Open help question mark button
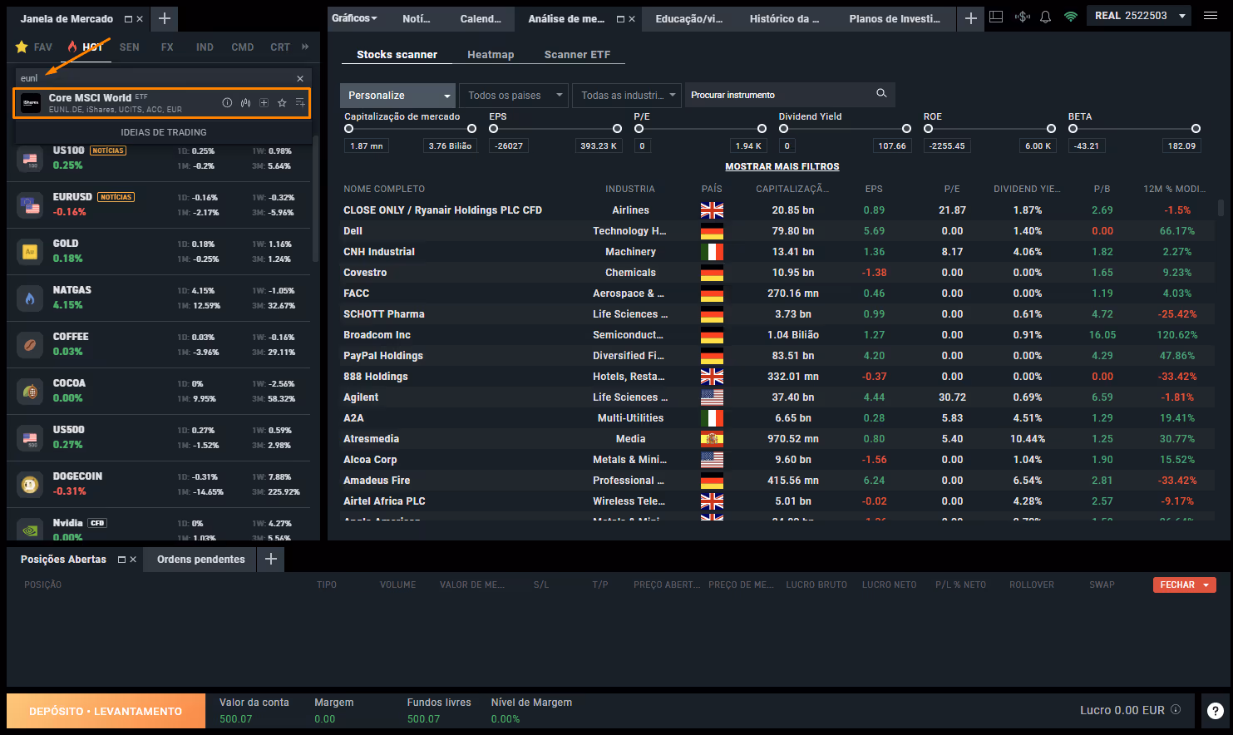This screenshot has height=735, width=1233. [x=1216, y=711]
